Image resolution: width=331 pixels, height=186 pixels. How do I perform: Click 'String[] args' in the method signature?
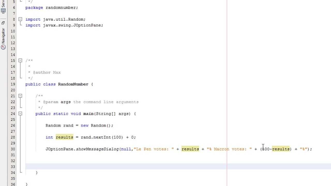(x=113, y=114)
